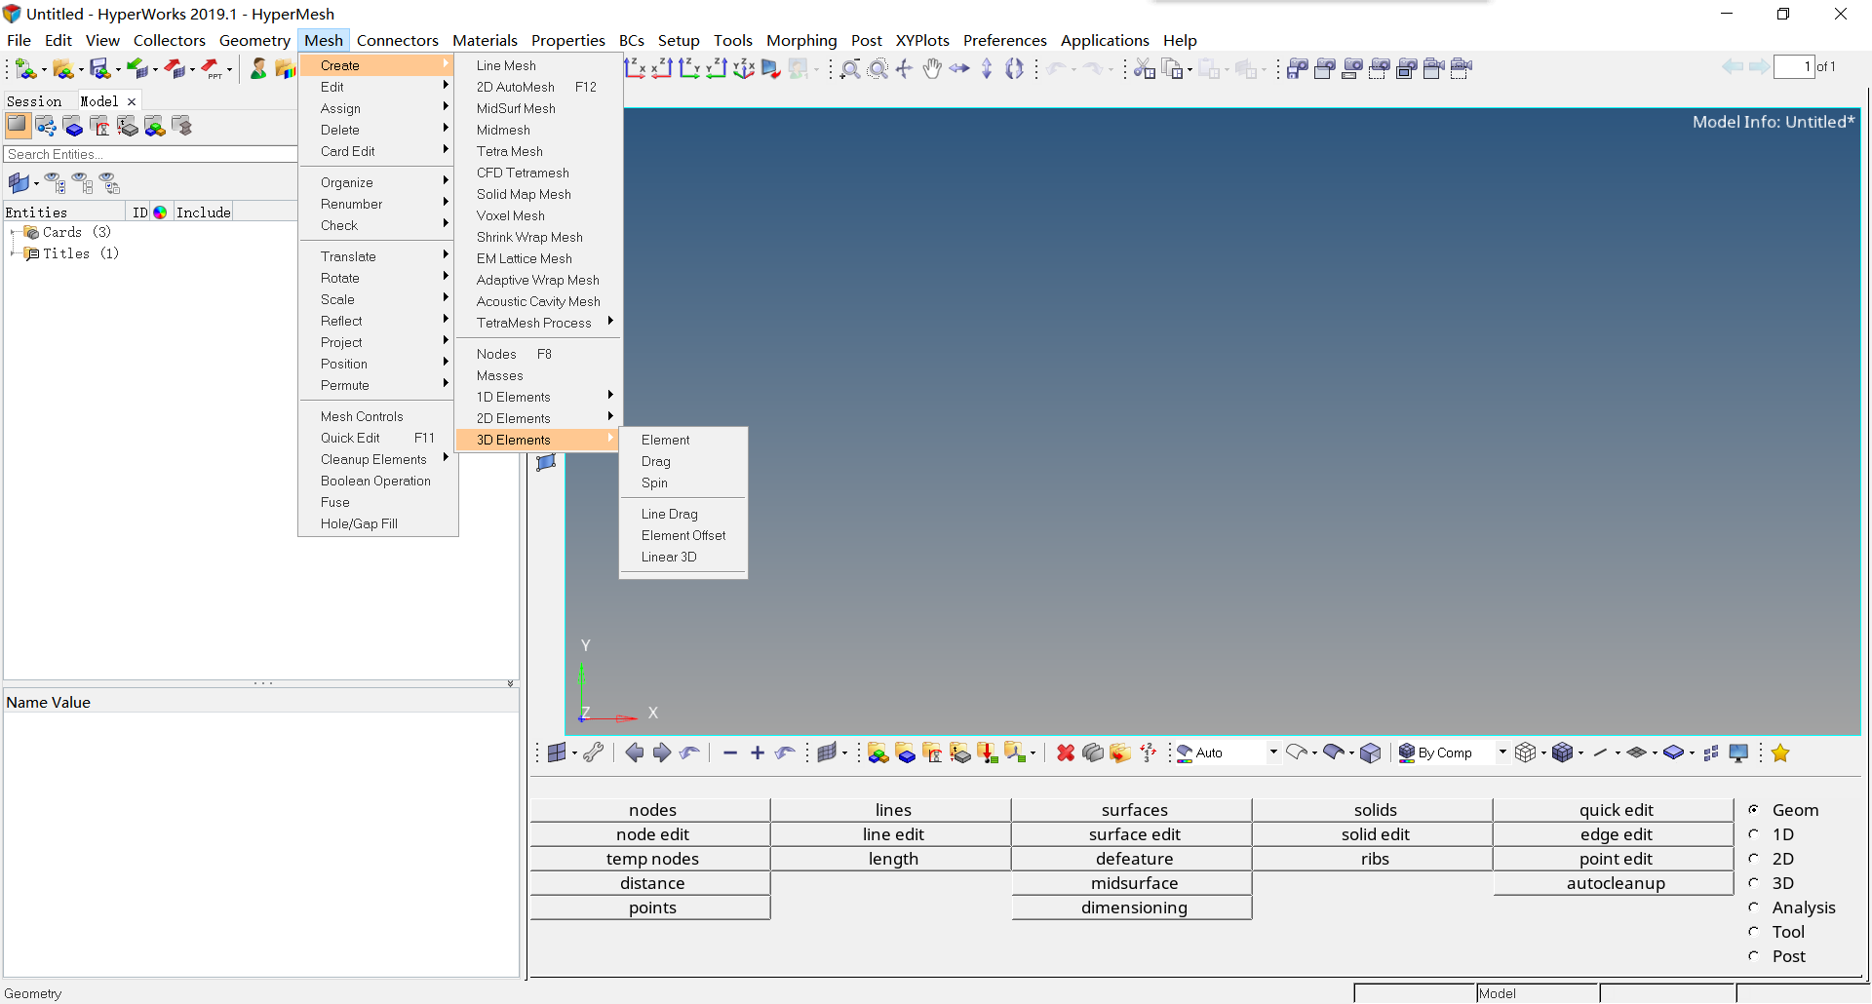Expand the Titles tree node
Viewport: 1872px width, 1004px height.
pos(13,253)
